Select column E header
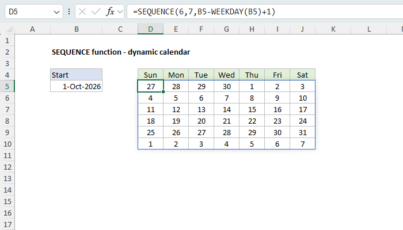The image size is (403, 230). click(176, 29)
